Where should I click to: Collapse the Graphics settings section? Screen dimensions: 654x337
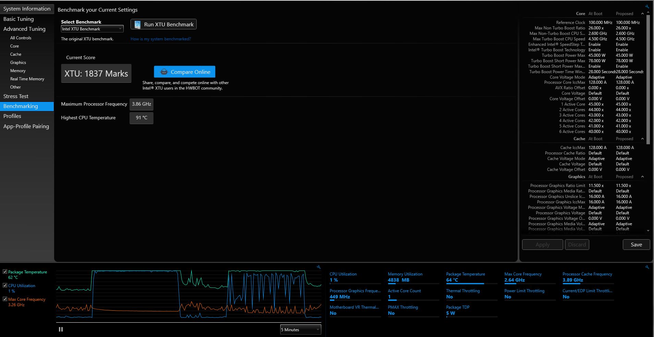coord(642,177)
